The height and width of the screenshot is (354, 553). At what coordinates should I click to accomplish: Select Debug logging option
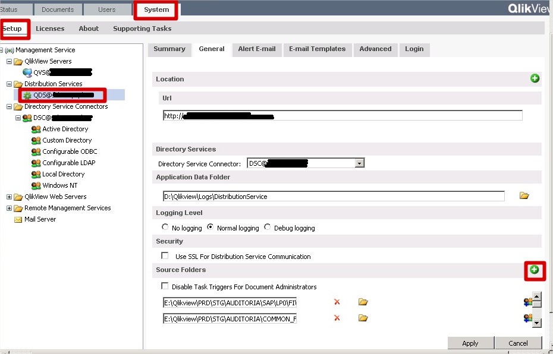coord(268,227)
